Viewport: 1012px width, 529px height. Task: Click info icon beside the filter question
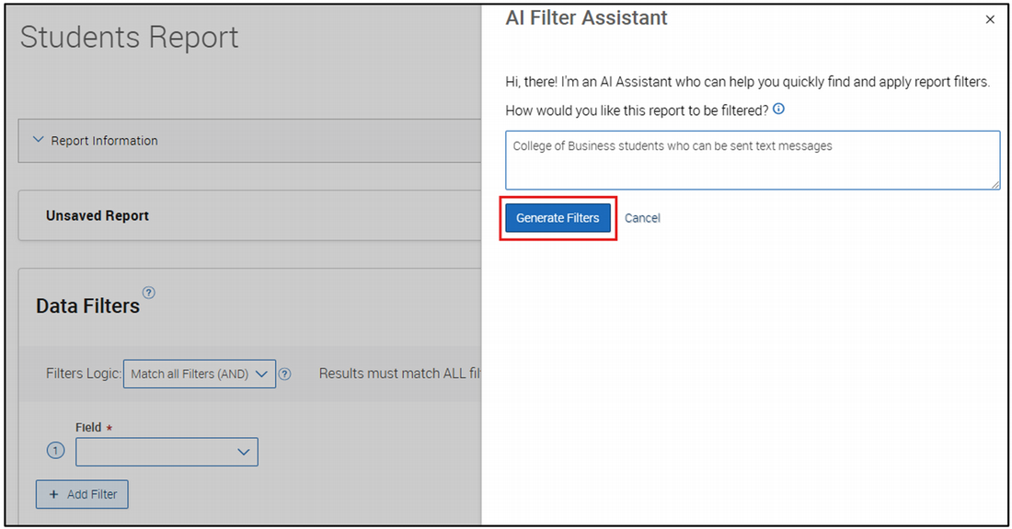[778, 109]
